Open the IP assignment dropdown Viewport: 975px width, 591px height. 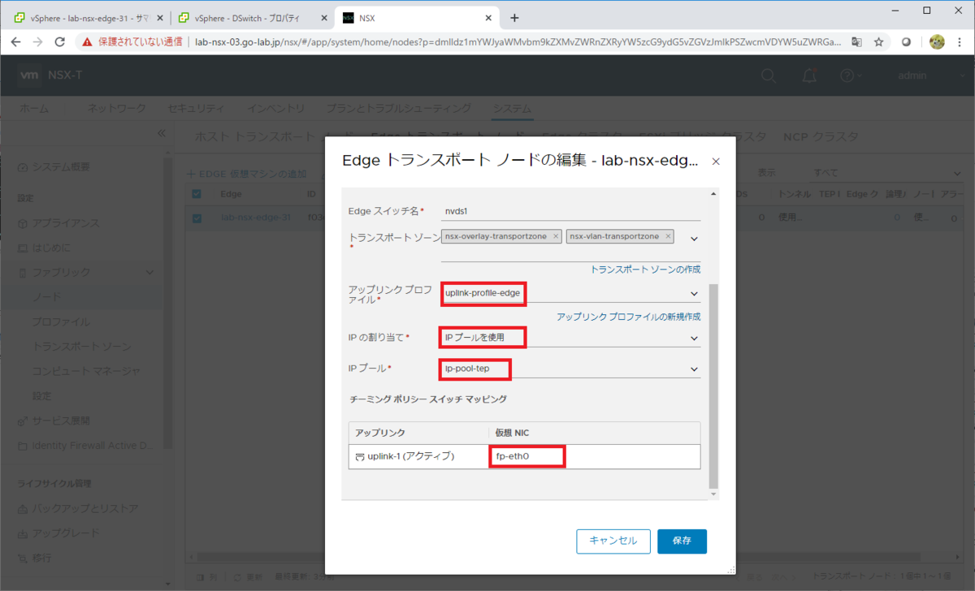tap(695, 337)
